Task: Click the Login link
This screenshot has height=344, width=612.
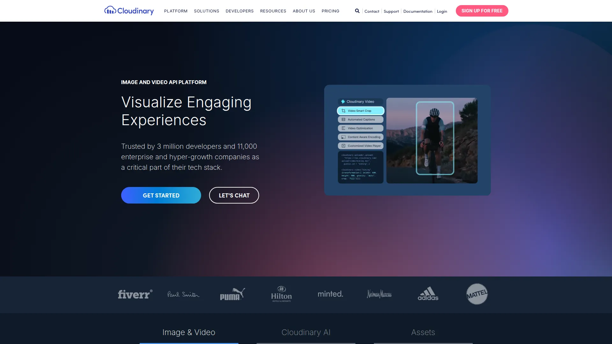Action: [x=442, y=11]
